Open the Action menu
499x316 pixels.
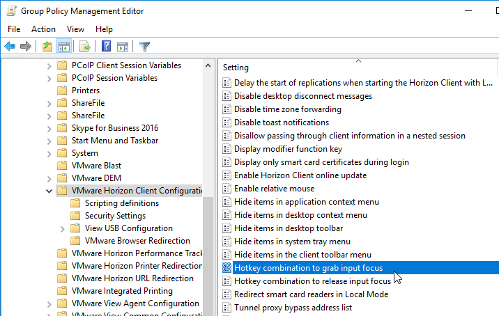pos(43,29)
